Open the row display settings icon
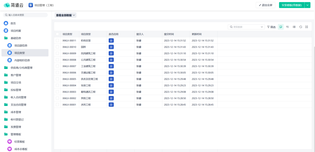315x152 pixels. (294, 27)
